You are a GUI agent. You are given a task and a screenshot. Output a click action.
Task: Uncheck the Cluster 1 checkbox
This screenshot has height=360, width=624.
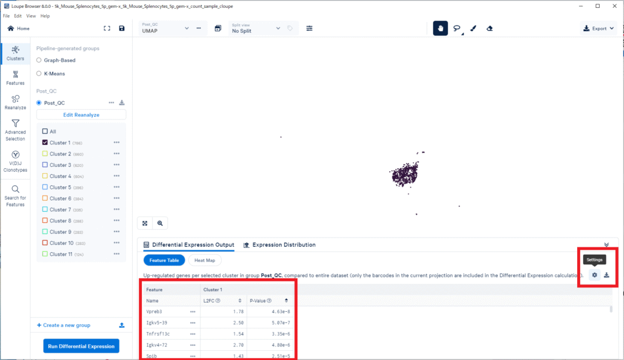click(45, 143)
